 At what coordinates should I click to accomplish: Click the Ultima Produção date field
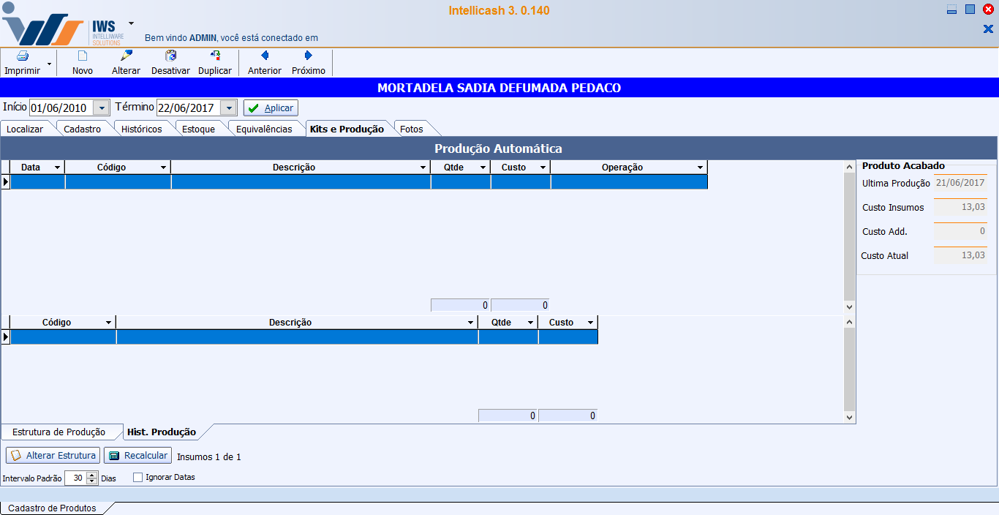click(x=960, y=183)
